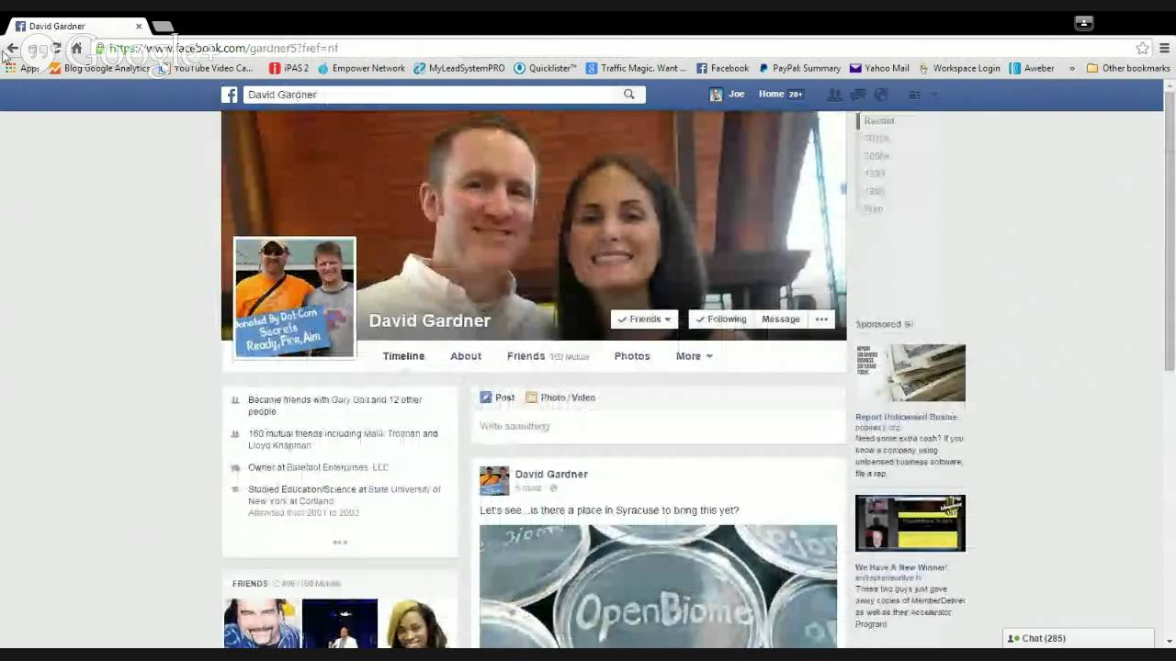Select the Post composer tab
Screen dimensions: 1176x661
click(497, 398)
